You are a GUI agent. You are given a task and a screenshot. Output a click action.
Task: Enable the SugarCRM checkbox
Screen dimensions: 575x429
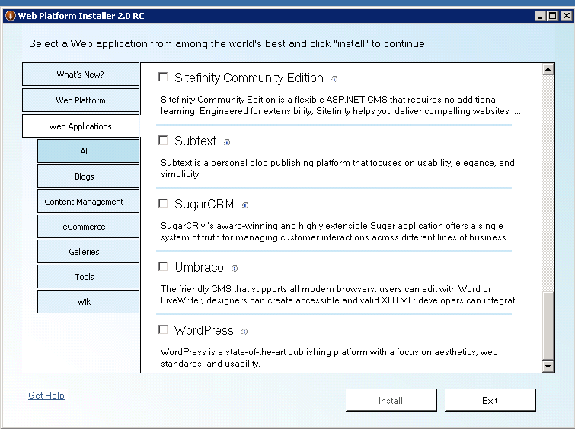tap(163, 203)
